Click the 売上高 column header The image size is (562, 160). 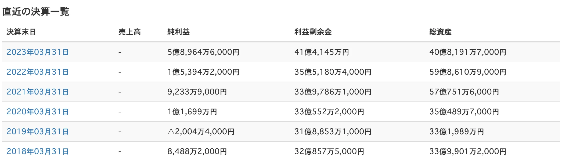pyautogui.click(x=129, y=32)
